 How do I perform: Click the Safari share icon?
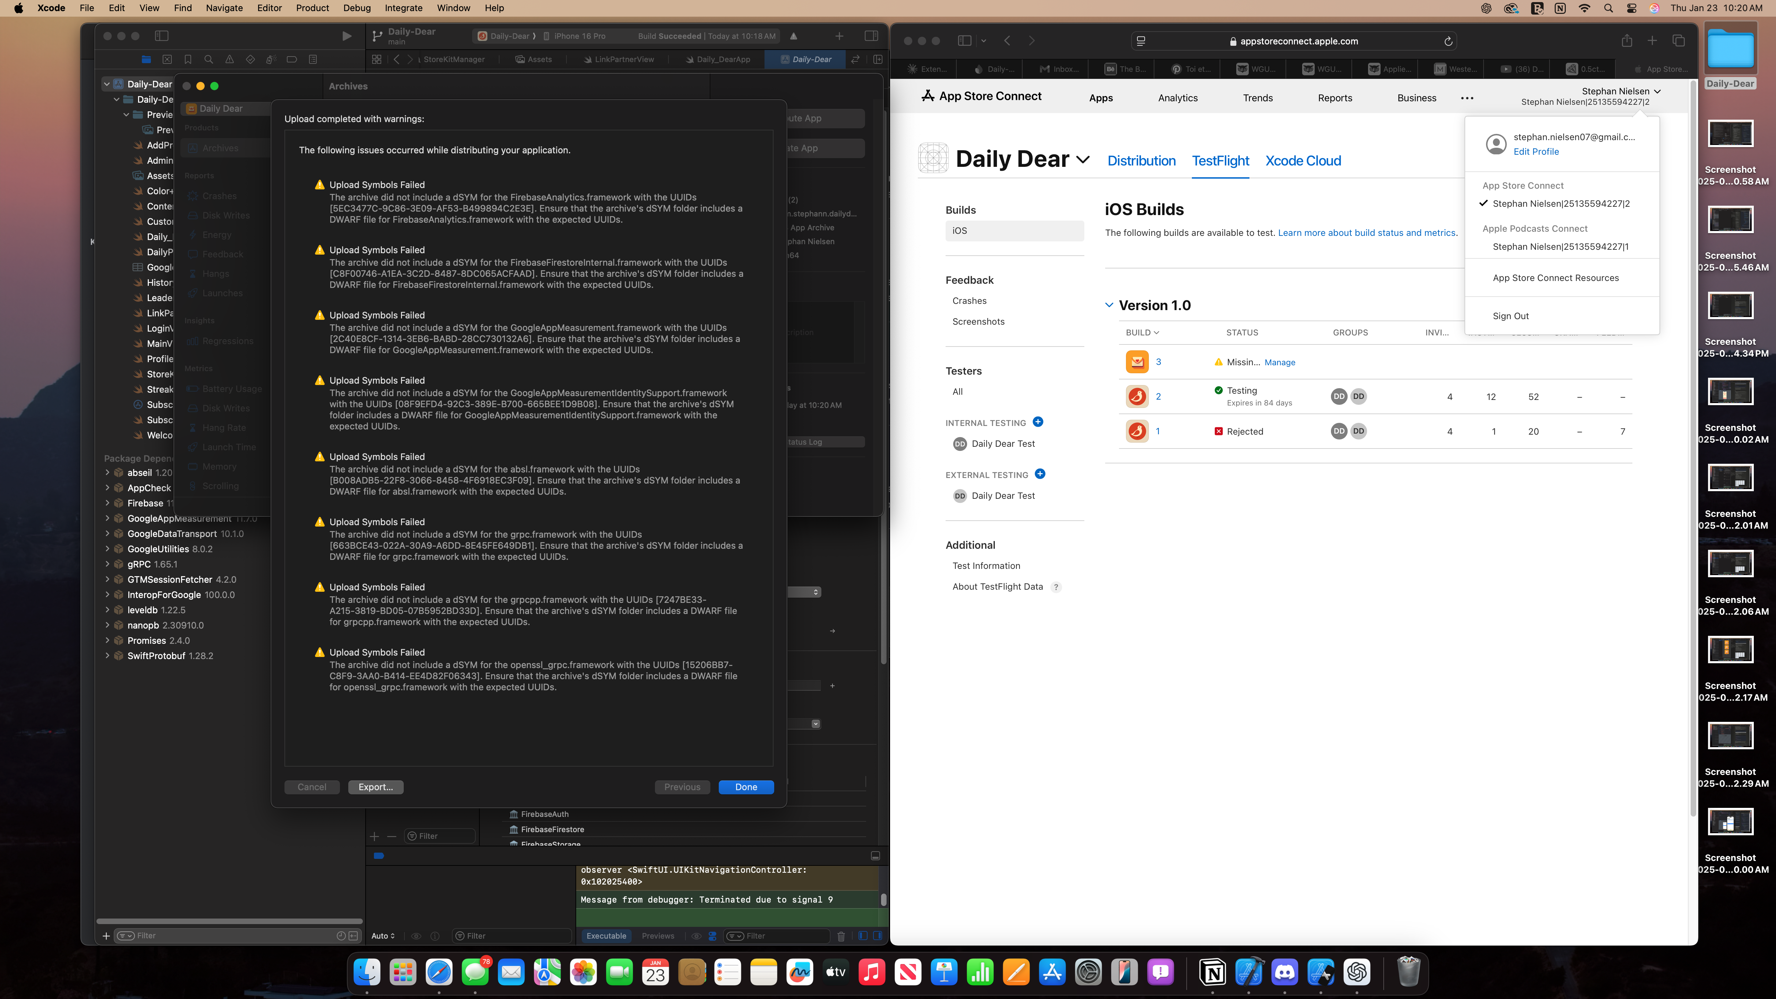(x=1627, y=41)
